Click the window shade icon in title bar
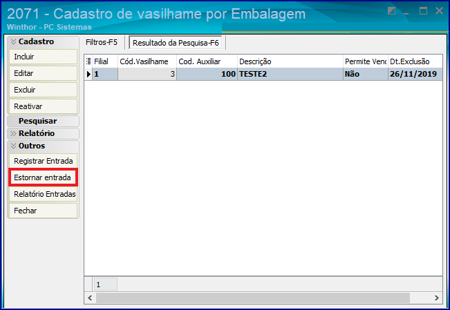This screenshot has height=310, width=450. point(391,11)
